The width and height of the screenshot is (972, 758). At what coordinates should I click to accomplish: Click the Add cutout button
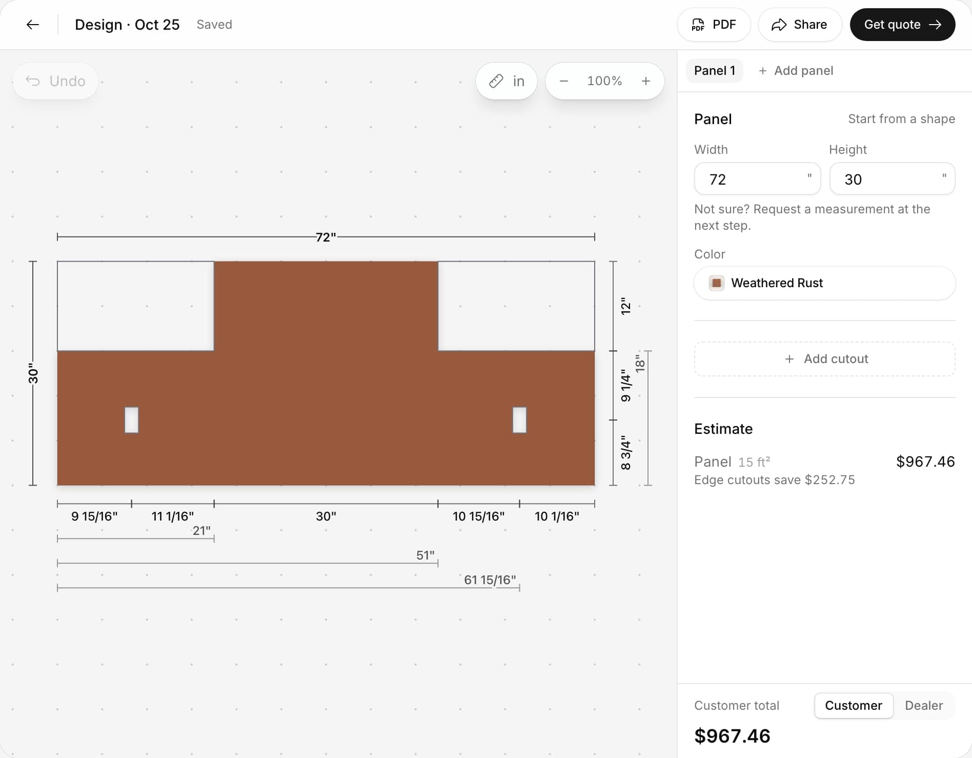(824, 359)
